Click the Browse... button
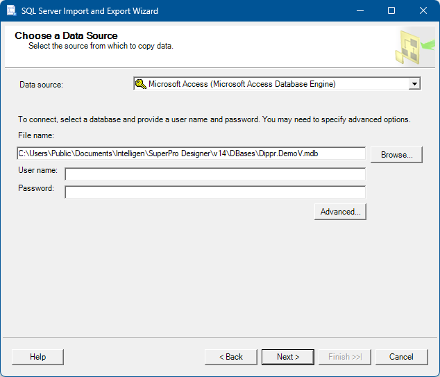This screenshot has height=377, width=440. 396,155
